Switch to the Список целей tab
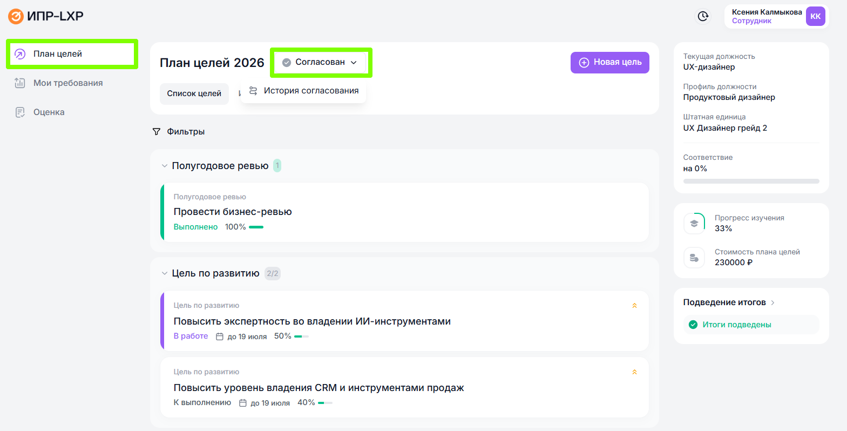 [x=194, y=93]
